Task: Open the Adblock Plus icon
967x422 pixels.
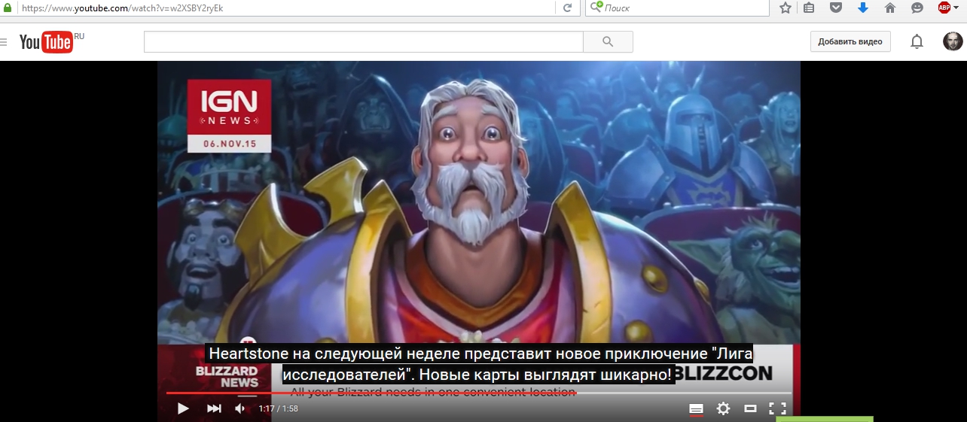Action: tap(944, 8)
